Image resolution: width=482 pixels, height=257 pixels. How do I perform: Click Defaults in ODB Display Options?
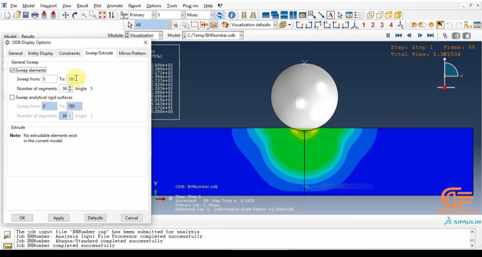point(95,218)
